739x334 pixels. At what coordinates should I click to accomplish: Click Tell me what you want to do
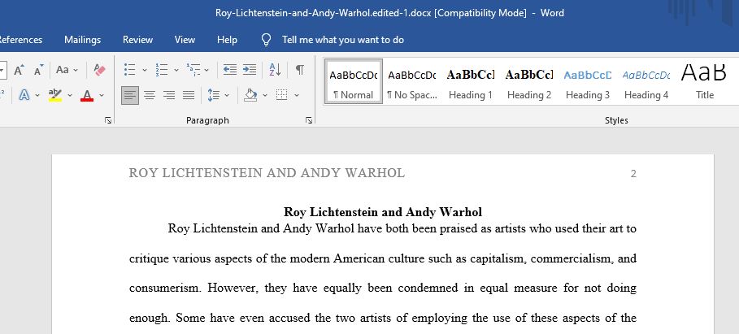[x=343, y=40]
